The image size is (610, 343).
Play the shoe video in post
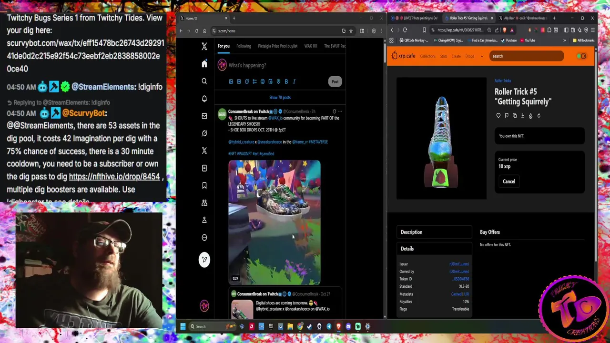tap(274, 222)
